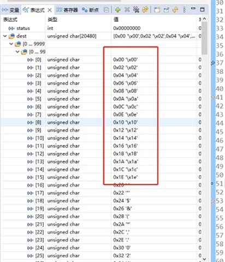This screenshot has height=262, width=225.
Task: Click the dest array folder icon
Action: coord(11,36)
